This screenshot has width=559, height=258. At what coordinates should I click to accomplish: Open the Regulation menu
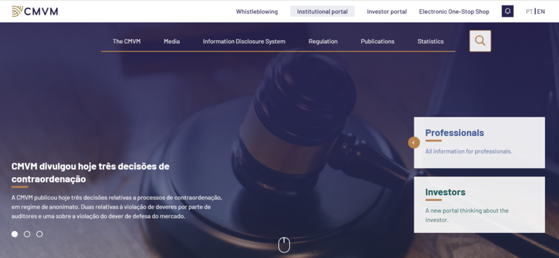coord(323,41)
